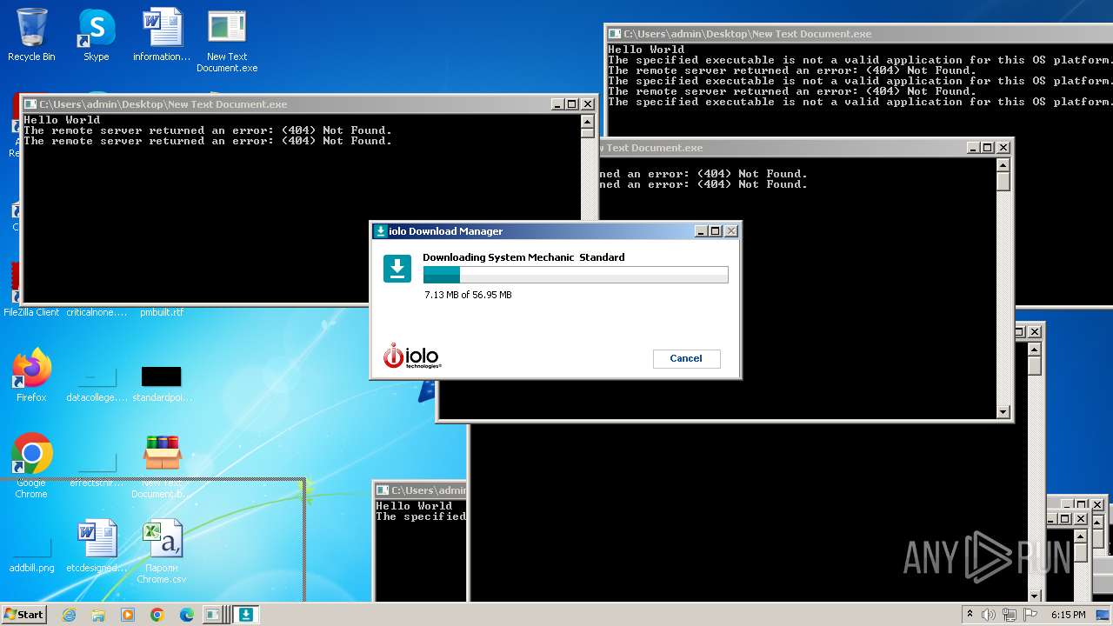Open Windows Explorer from taskbar
This screenshot has height=626, width=1113.
coord(98,615)
